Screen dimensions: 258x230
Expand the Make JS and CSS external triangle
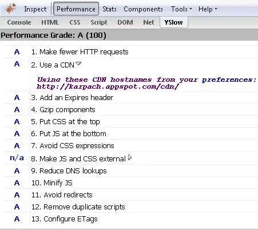click(x=130, y=157)
